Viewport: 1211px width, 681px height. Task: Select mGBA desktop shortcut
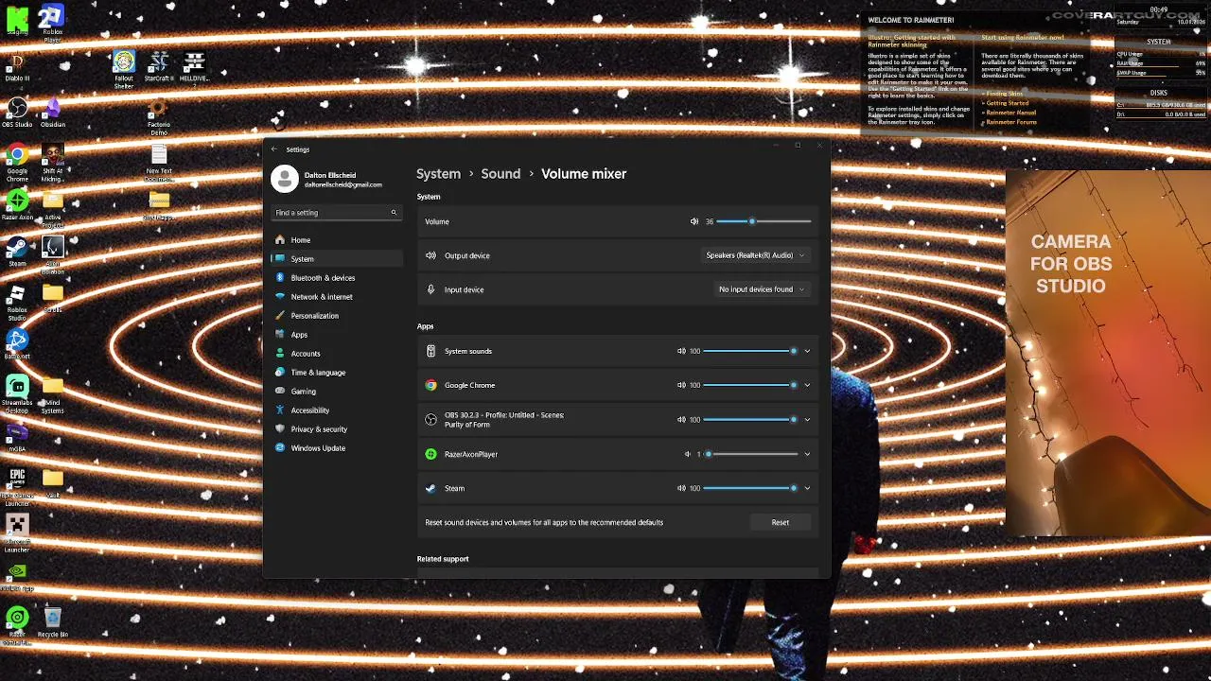[x=17, y=437]
